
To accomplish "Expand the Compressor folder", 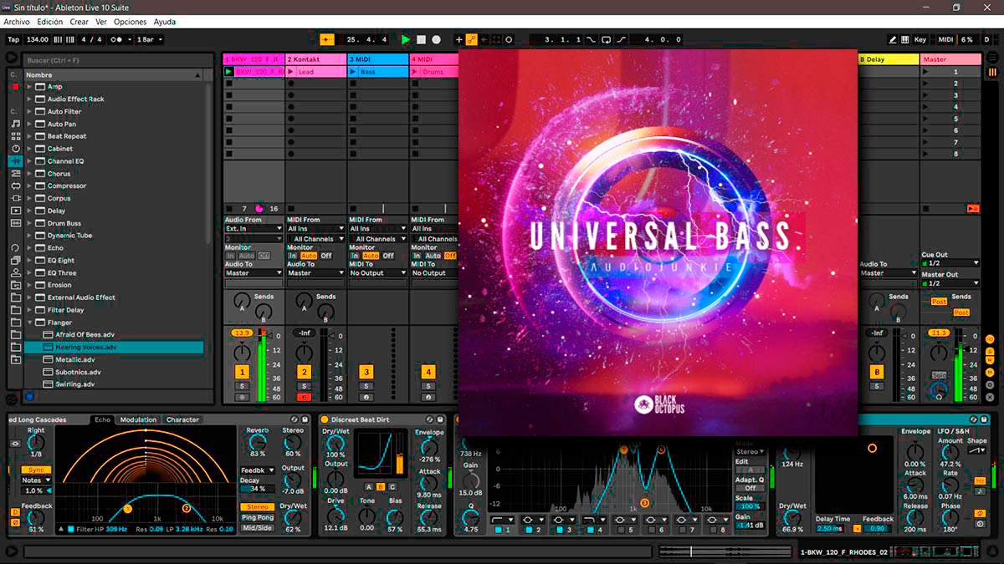I will click(29, 186).
